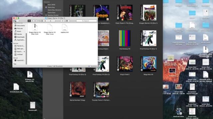
Task: Select the Clock Tower II game cover
Action: (x=125, y=13)
